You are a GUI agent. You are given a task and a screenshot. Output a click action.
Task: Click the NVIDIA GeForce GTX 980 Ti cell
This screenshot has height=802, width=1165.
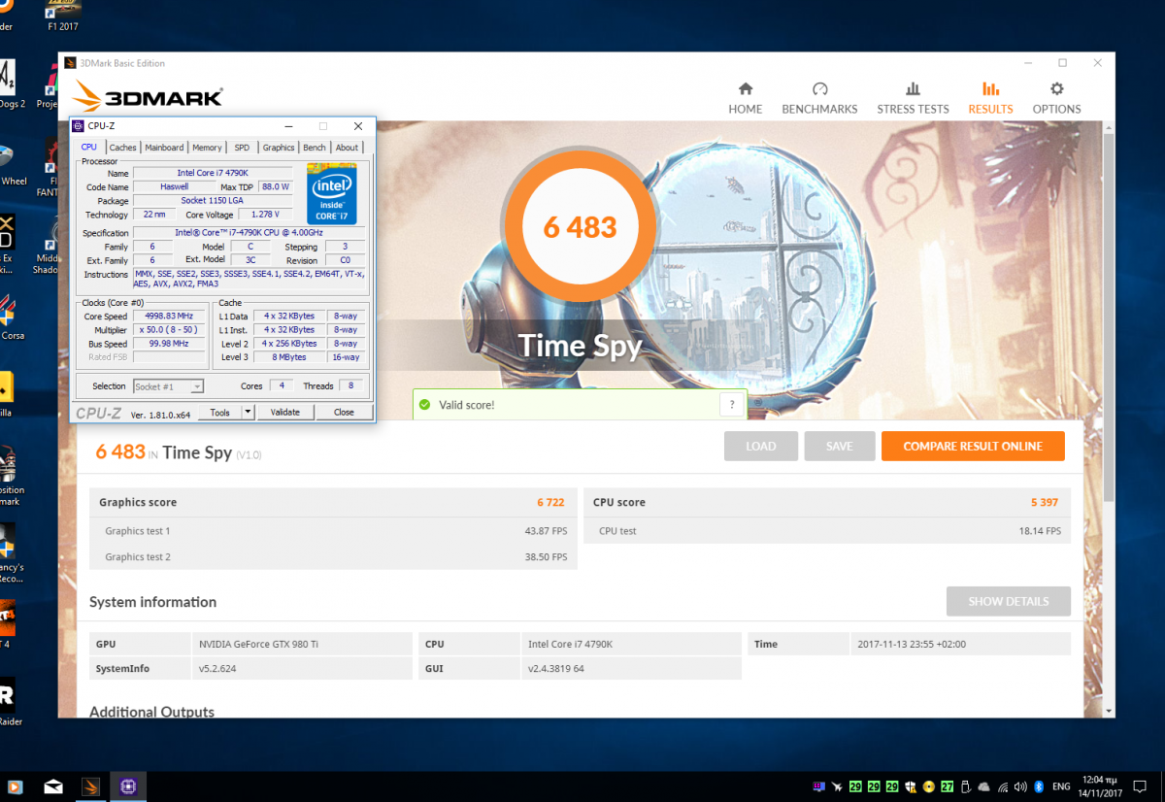point(302,644)
